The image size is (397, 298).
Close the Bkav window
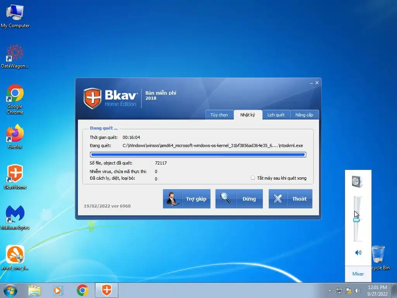click(x=317, y=83)
